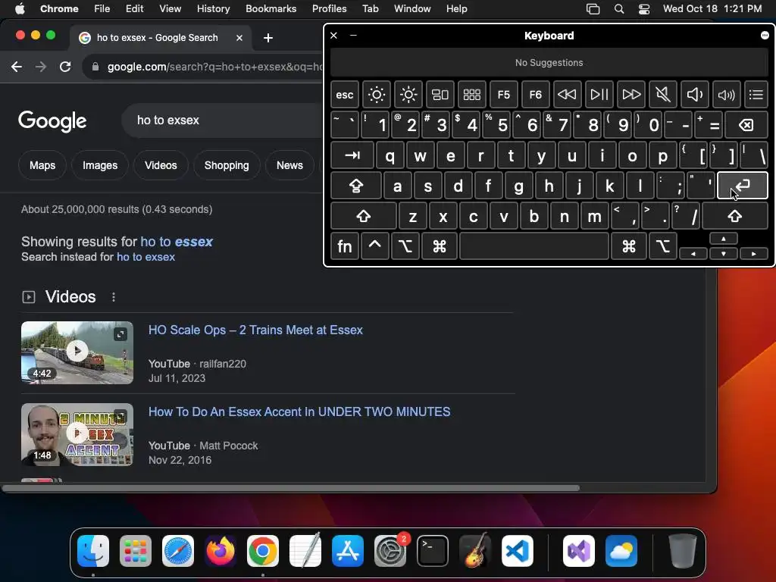Click the F6 key
The image size is (776, 582).
click(x=536, y=95)
